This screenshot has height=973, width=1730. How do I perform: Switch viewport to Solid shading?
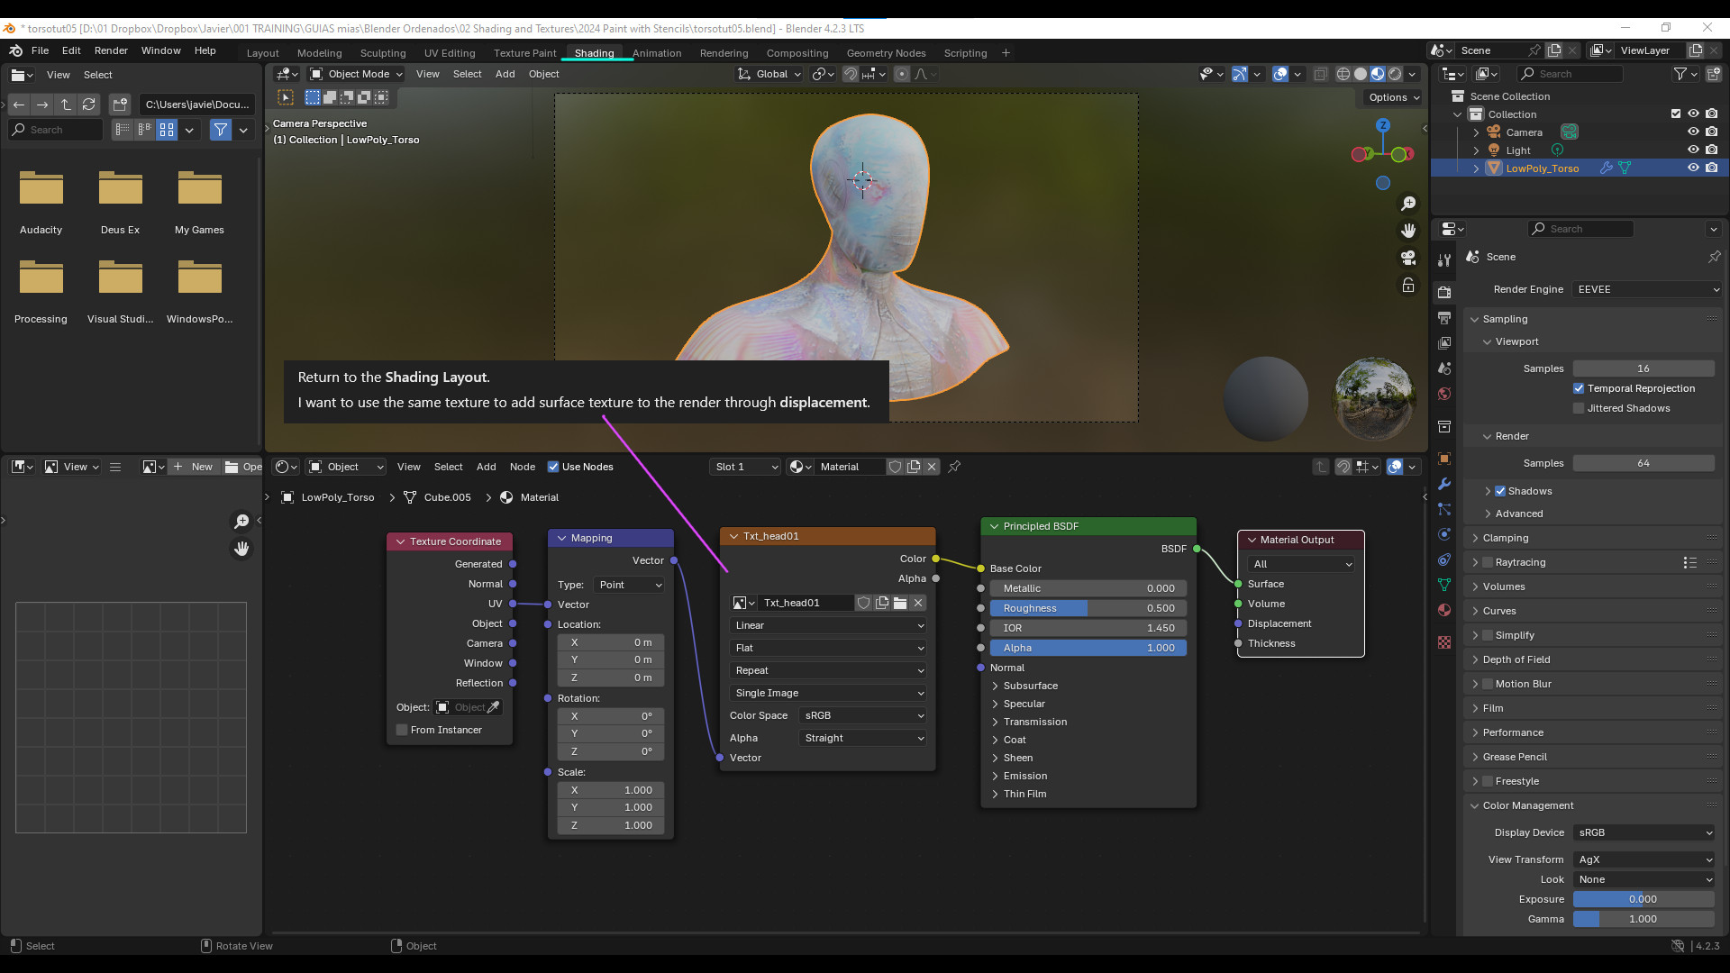[x=1361, y=74]
